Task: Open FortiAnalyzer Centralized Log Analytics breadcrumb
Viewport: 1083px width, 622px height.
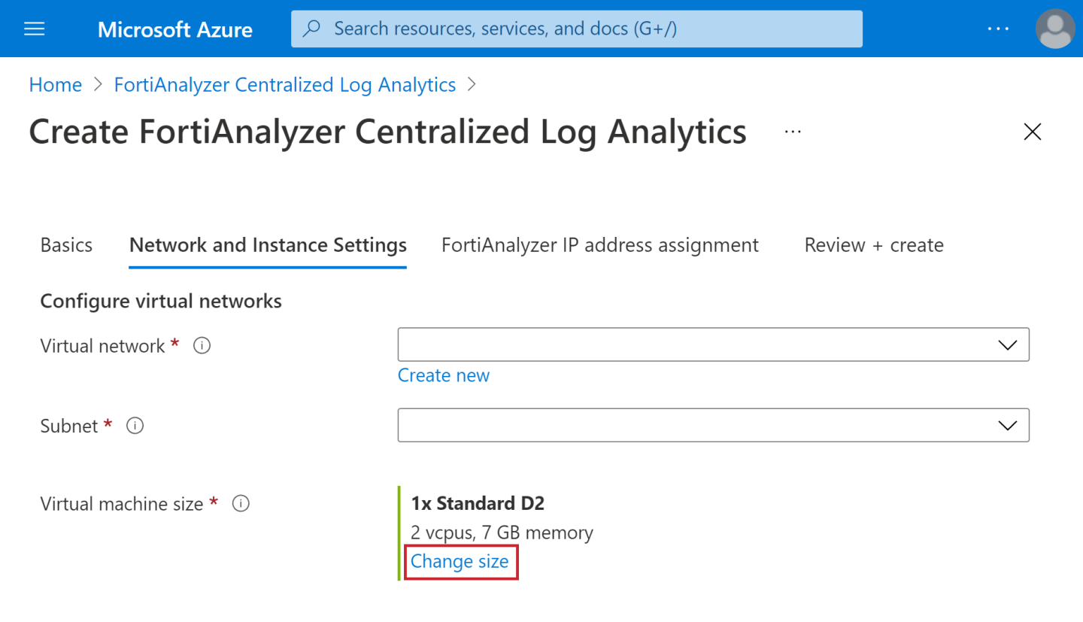Action: pos(284,85)
